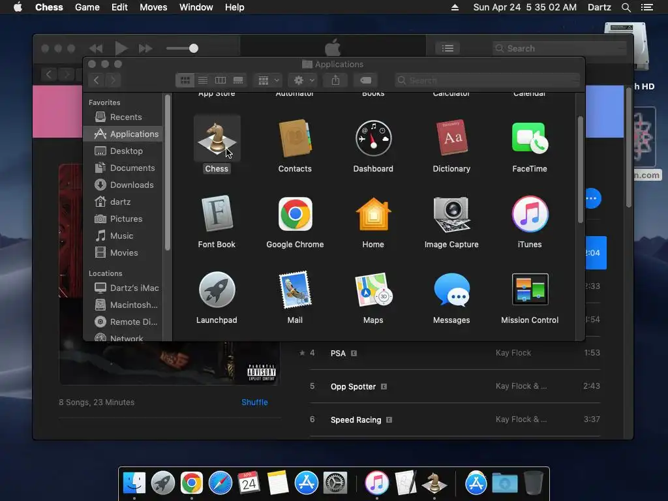Open the Mail application icon
Viewport: 668px width, 501px height.
pyautogui.click(x=295, y=290)
